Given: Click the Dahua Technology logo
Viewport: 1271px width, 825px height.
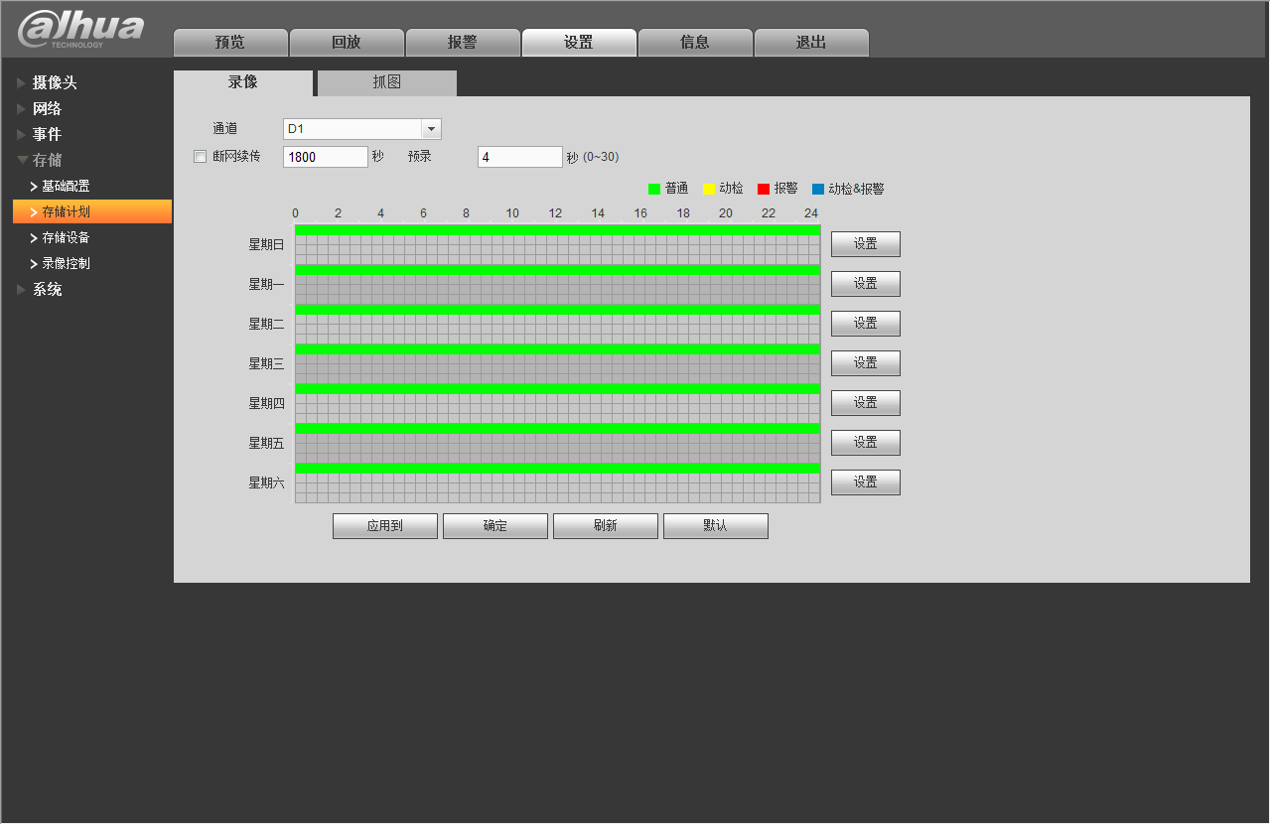Looking at the screenshot, I should pyautogui.click(x=81, y=30).
